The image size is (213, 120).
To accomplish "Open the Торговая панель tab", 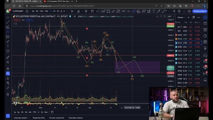I will [76, 118].
